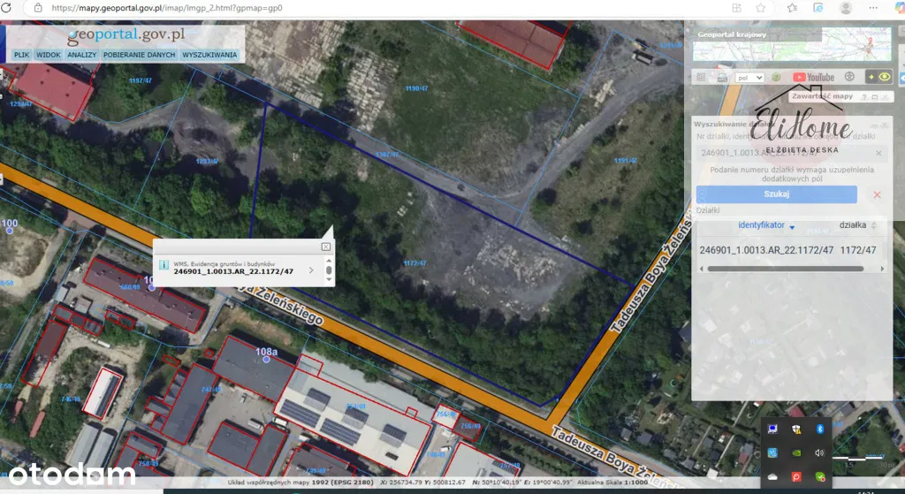Toggle the eye visibility button in toolbar
The image size is (905, 494).
click(x=885, y=77)
